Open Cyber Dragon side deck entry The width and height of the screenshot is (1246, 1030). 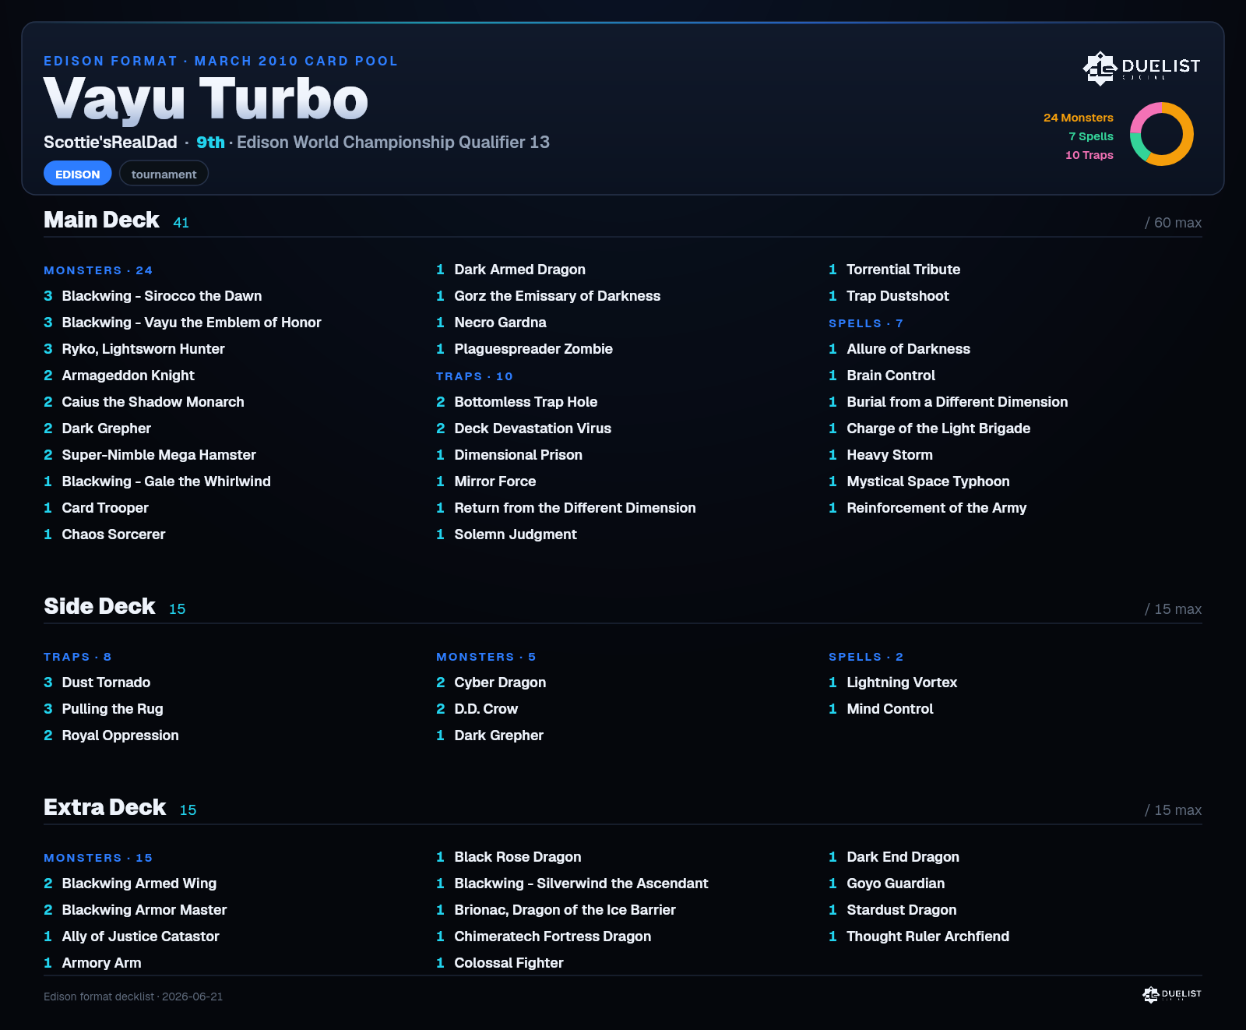[500, 683]
